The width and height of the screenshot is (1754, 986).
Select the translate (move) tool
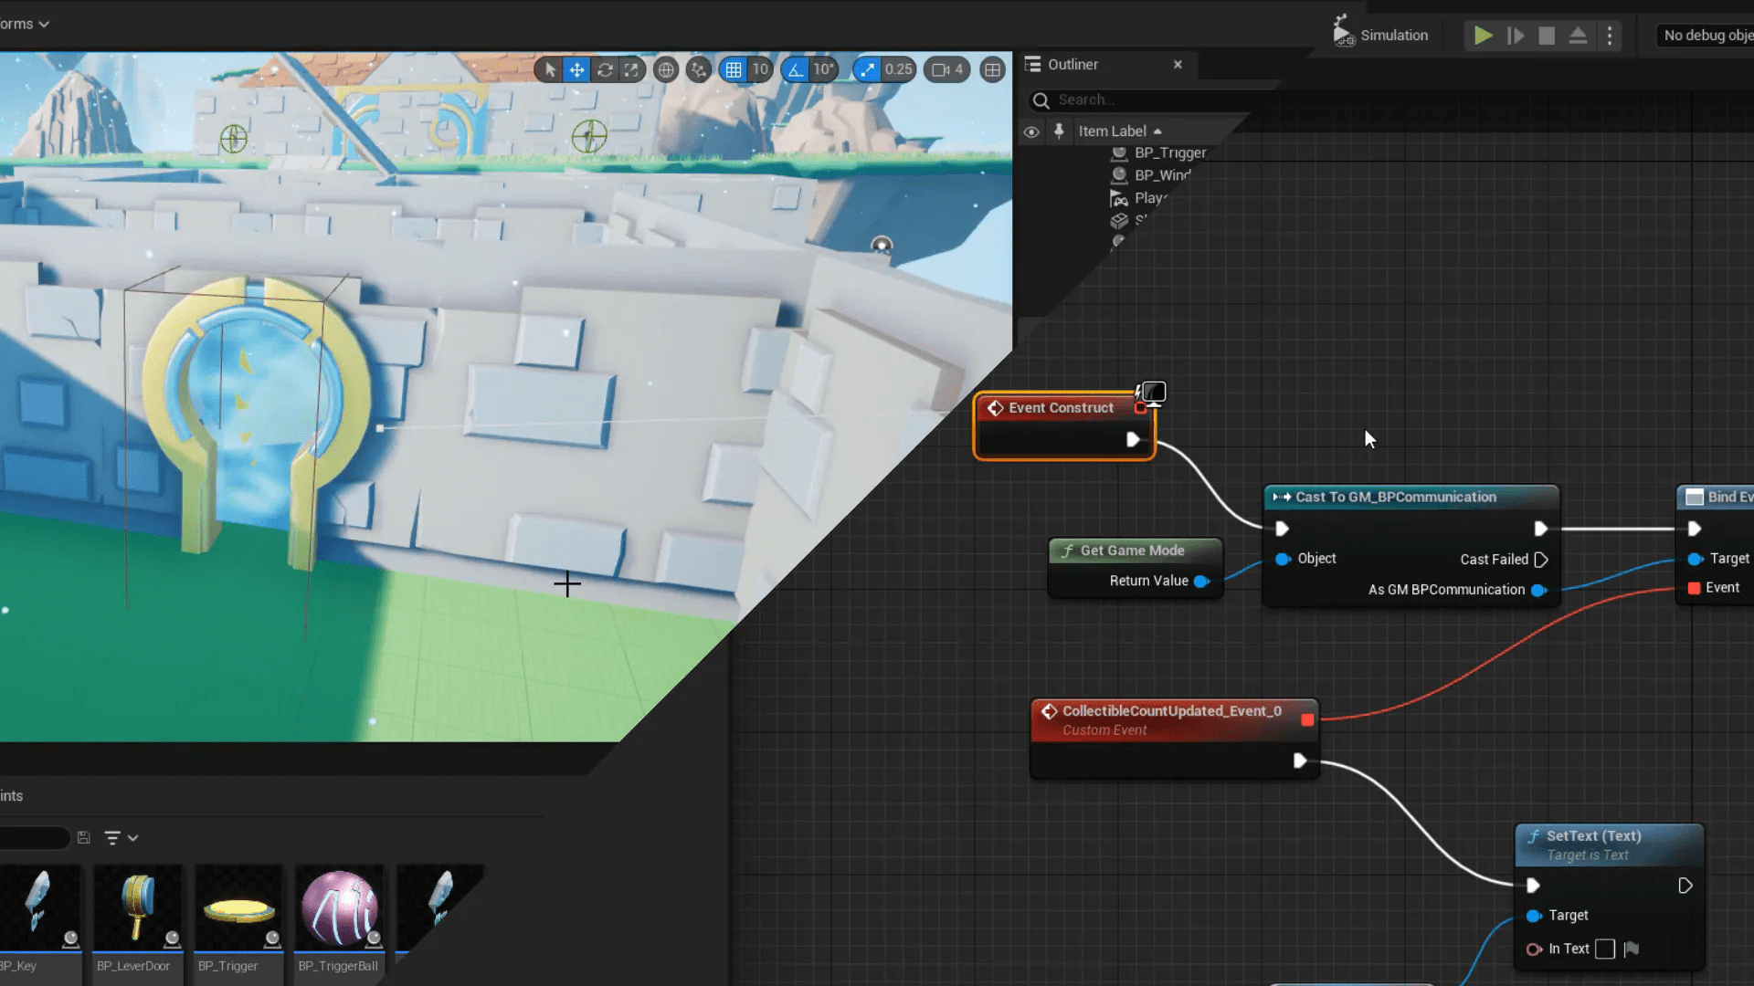[x=576, y=69]
